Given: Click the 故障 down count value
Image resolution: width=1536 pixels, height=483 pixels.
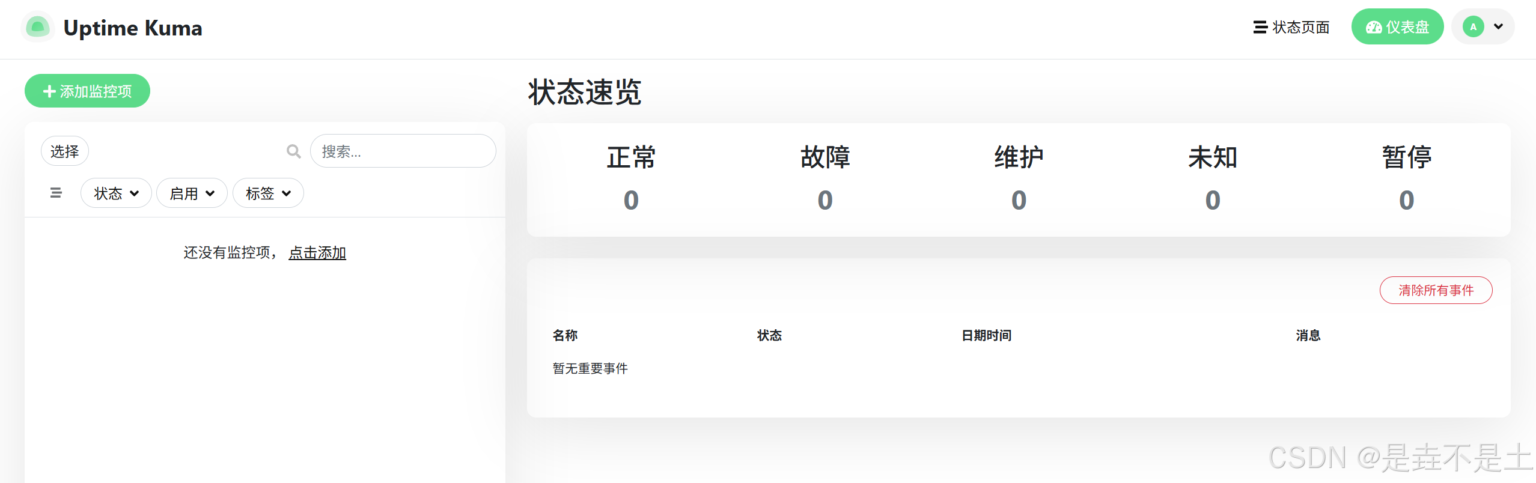Looking at the screenshot, I should point(825,200).
